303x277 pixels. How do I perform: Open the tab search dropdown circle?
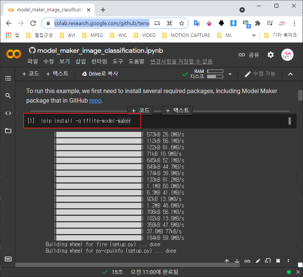[x=242, y=10]
